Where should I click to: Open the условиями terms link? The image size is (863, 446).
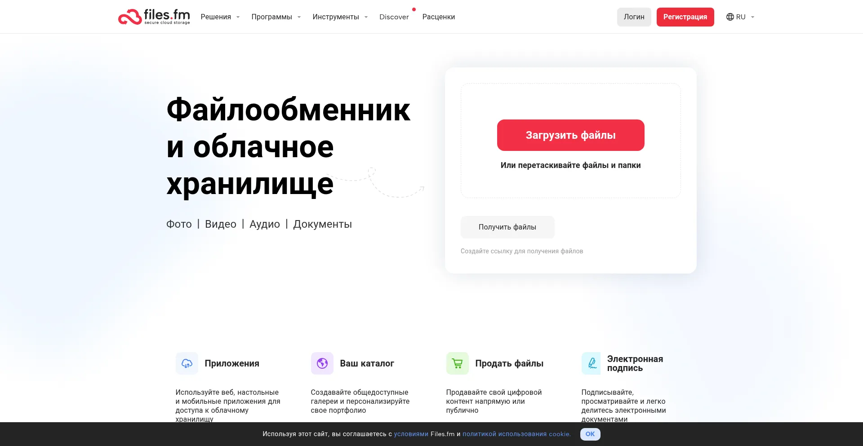pos(411,434)
